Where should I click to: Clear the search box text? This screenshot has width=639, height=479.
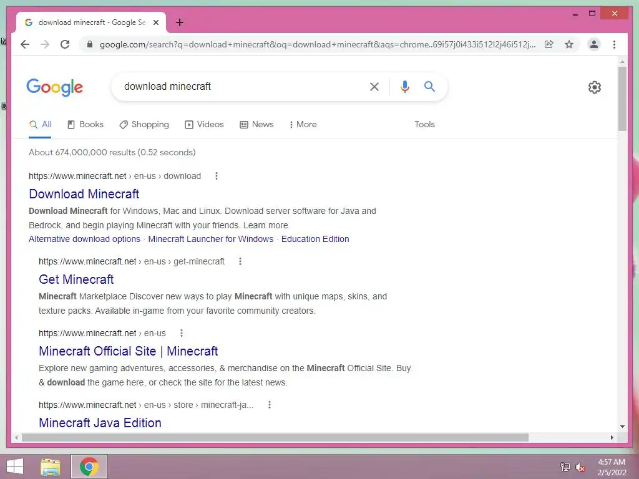[374, 86]
